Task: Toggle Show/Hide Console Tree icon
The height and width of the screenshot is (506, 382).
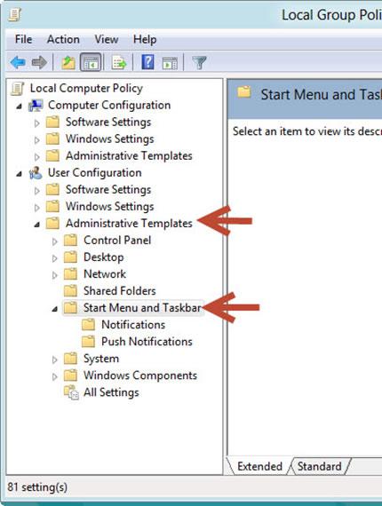Action: [x=91, y=62]
